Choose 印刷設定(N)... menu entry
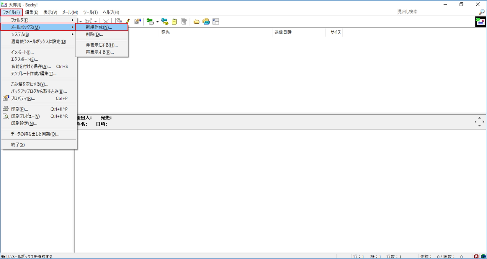 tap(38, 123)
